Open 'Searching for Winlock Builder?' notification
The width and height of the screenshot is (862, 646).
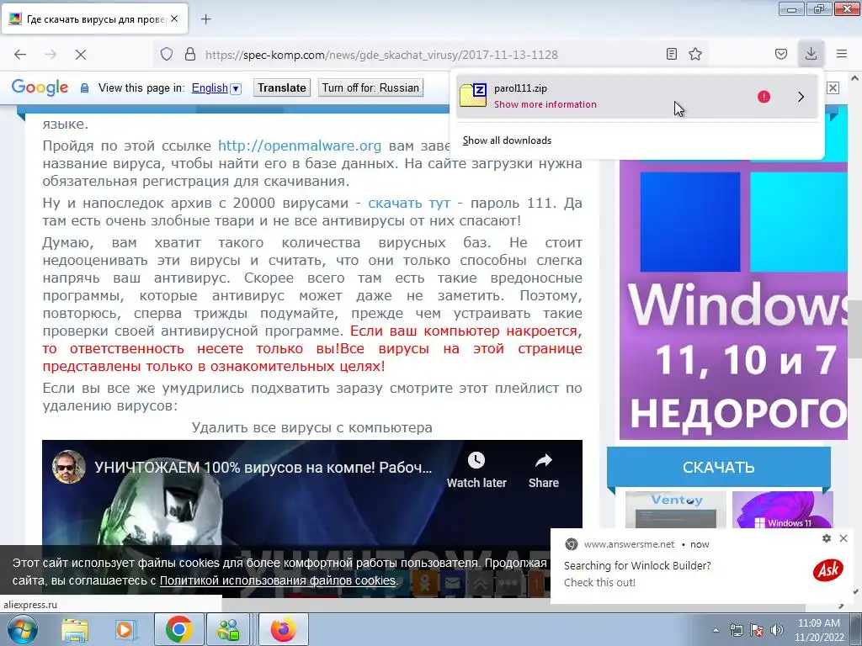click(x=637, y=565)
